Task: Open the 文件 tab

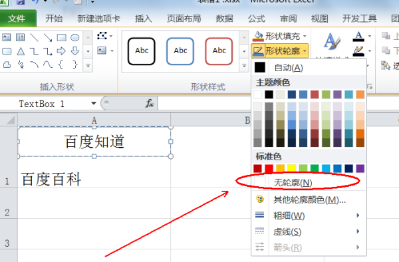Action: click(x=17, y=19)
